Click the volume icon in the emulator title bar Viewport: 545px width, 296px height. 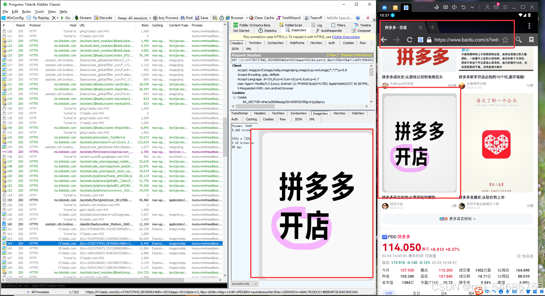click(x=454, y=7)
